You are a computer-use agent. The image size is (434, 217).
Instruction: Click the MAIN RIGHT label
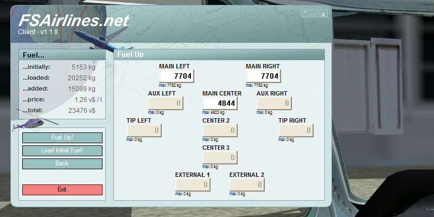tap(263, 66)
